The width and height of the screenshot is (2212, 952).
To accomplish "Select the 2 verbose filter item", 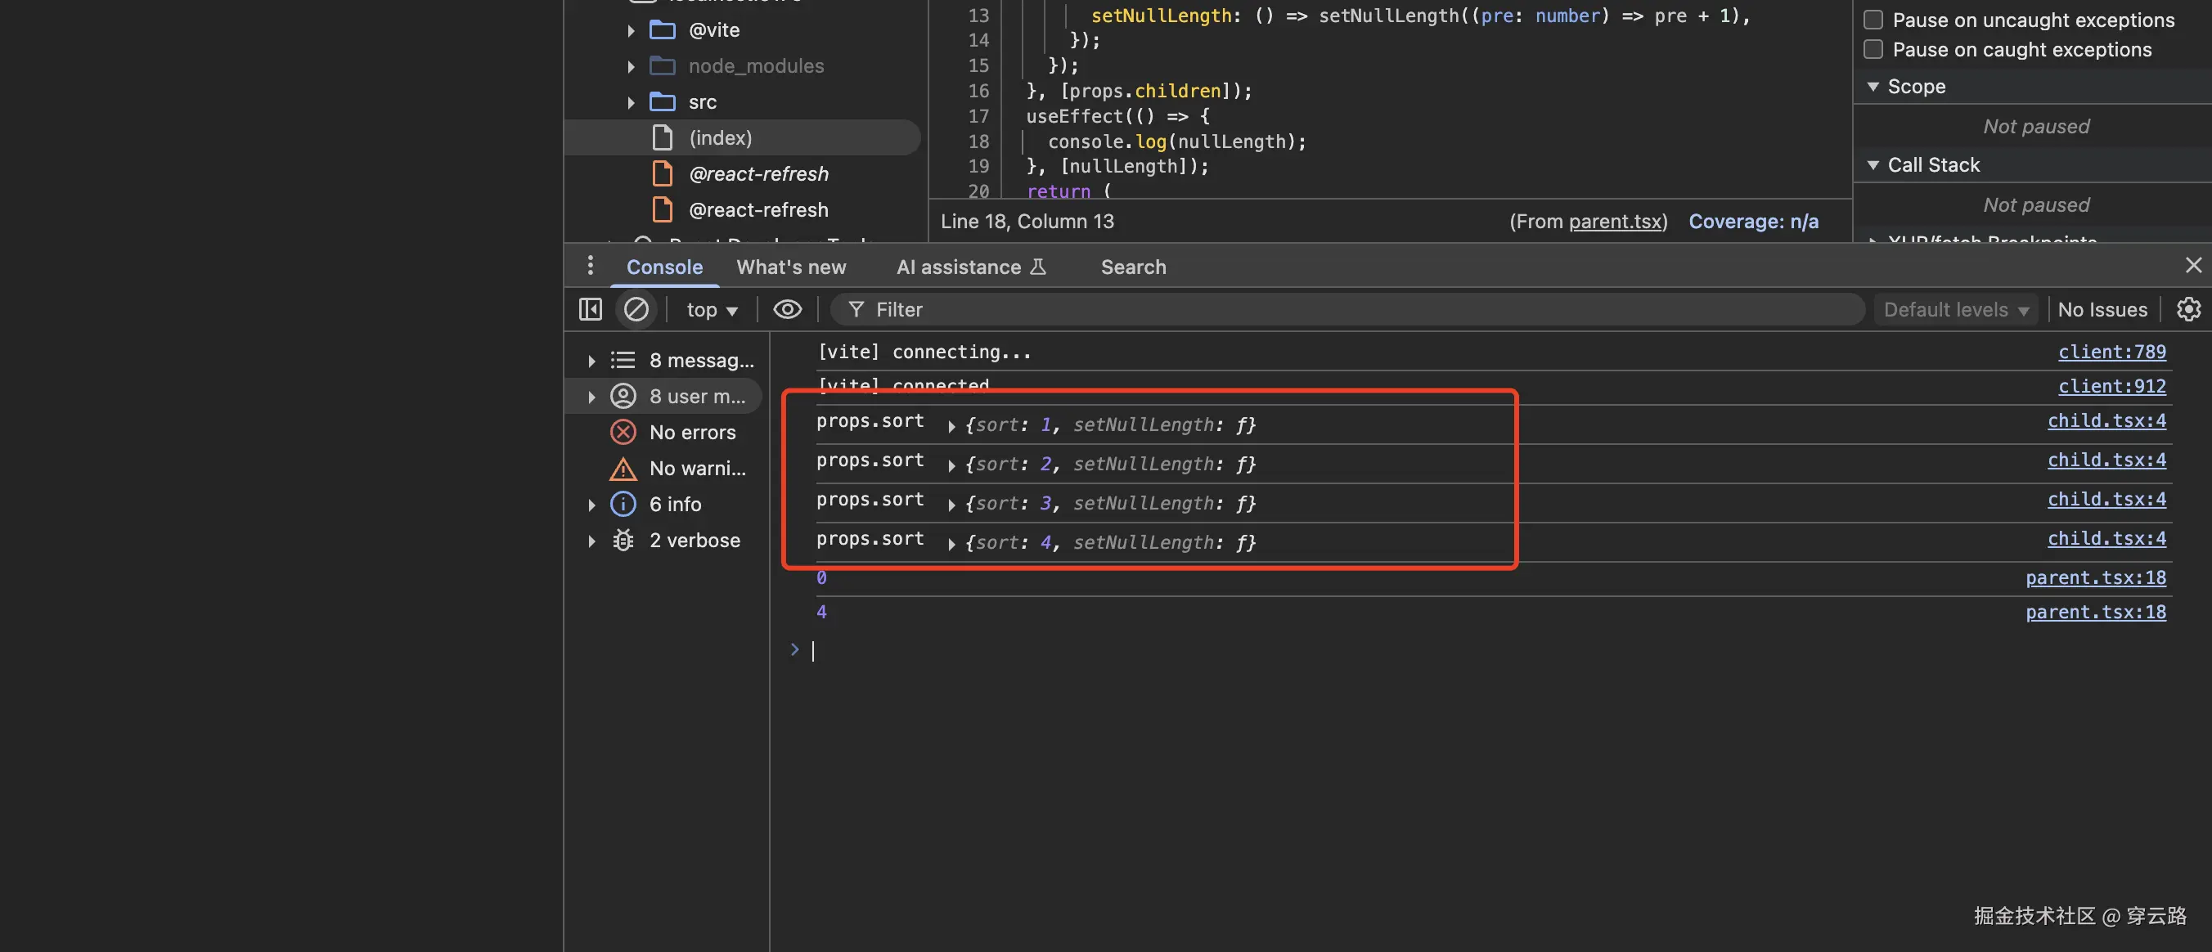I will coord(694,541).
